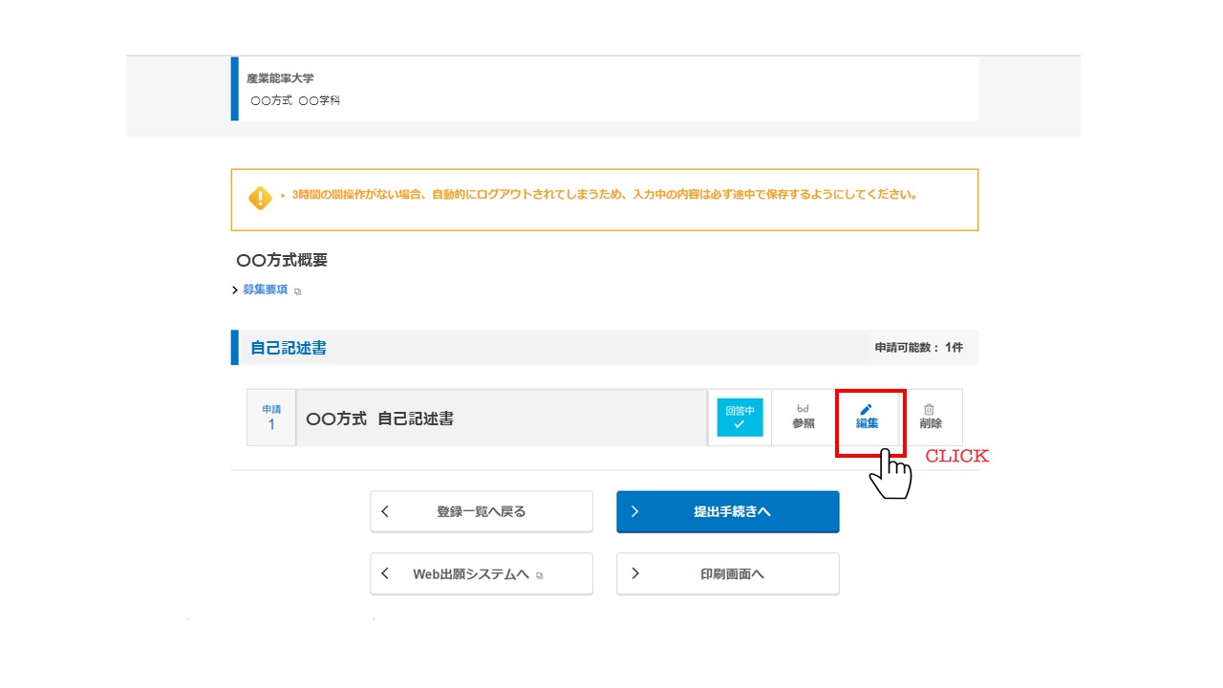
Task: Select the ○○方式 自己記述書 row title
Action: (379, 419)
